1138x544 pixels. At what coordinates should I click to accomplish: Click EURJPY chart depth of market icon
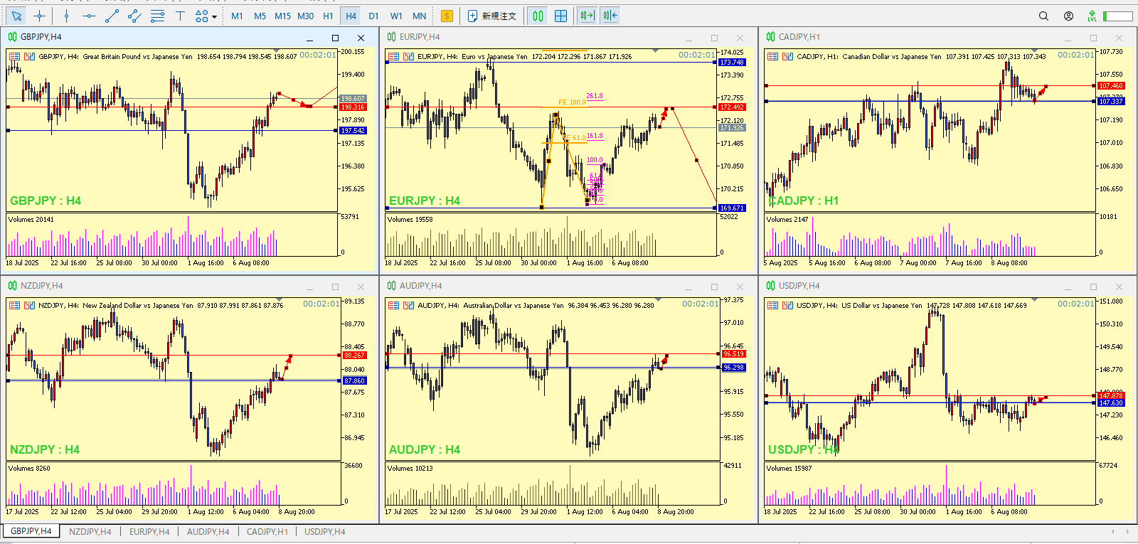point(408,56)
